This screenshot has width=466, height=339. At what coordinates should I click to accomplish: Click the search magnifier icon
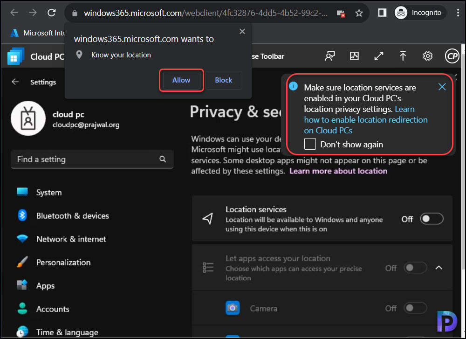pyautogui.click(x=163, y=159)
